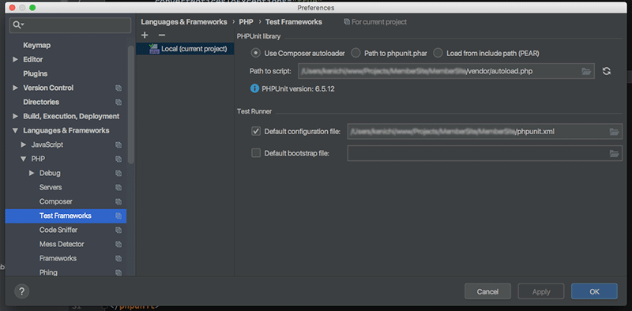Add a new test framework configuration with plus
632x311 pixels.
pyautogui.click(x=145, y=35)
